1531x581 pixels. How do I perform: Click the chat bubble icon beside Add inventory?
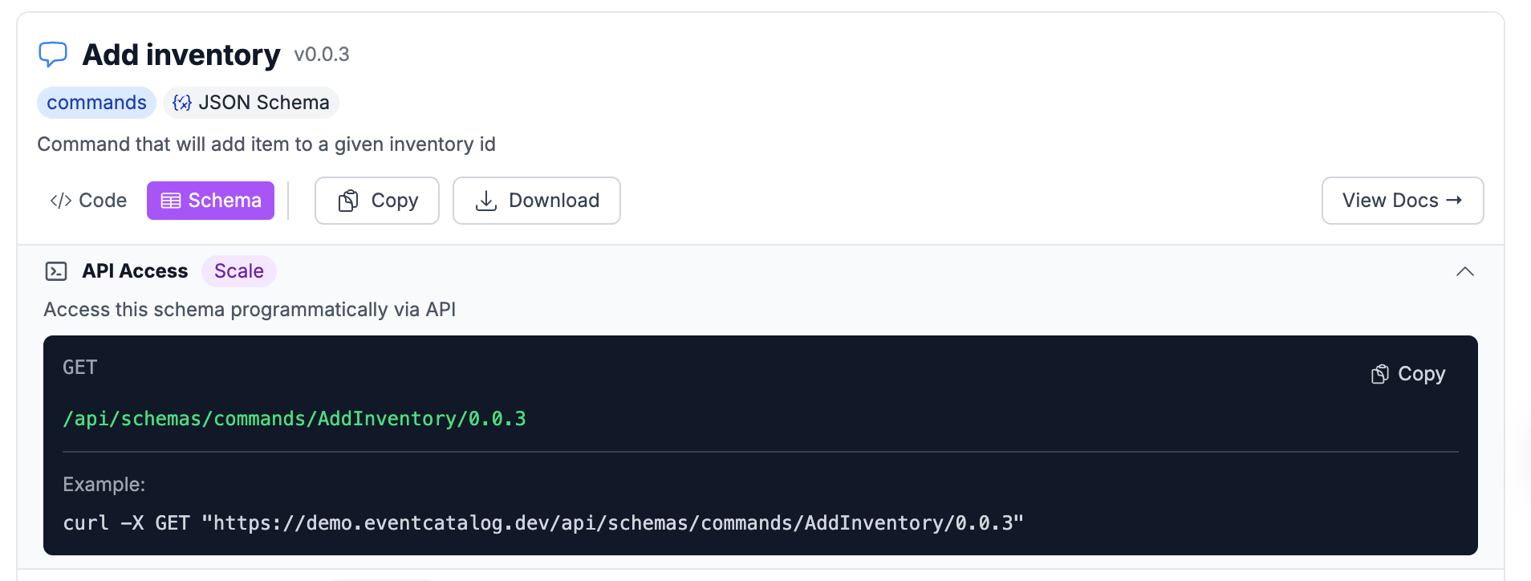pos(53,55)
